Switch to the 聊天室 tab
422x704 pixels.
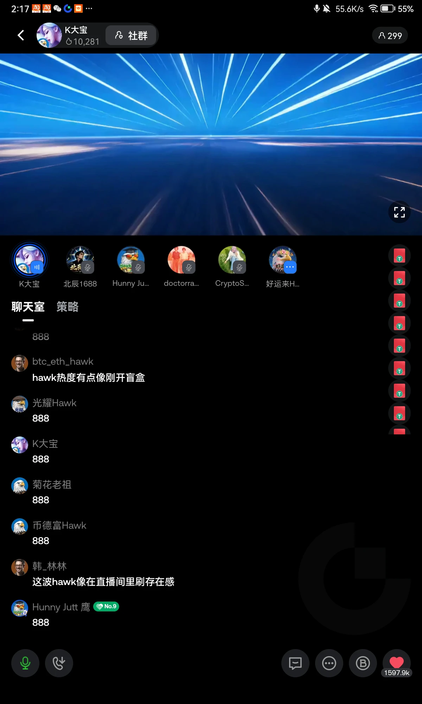click(x=28, y=307)
